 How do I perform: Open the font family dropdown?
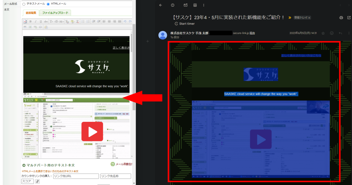51,21
